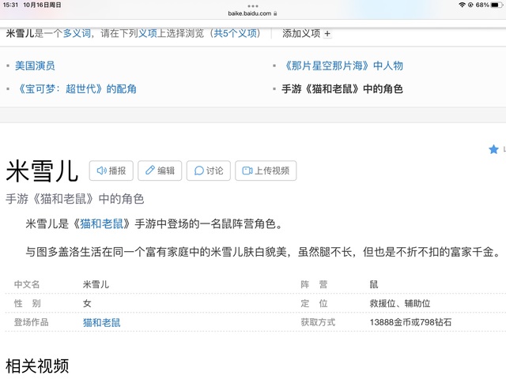
Task: Open the 猫和老鼠 link in the 登场作品 row
Action: pos(102,322)
